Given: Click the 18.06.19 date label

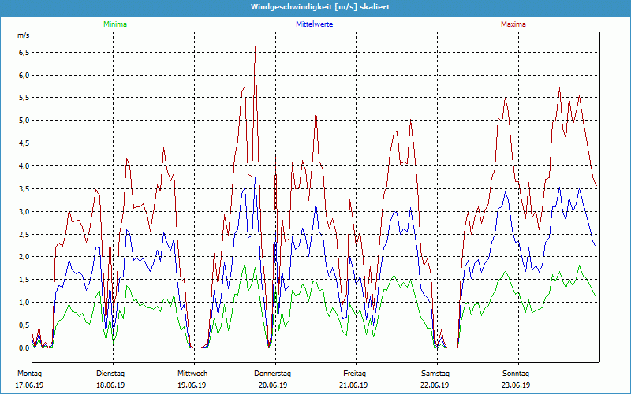Looking at the screenshot, I should pos(110,385).
